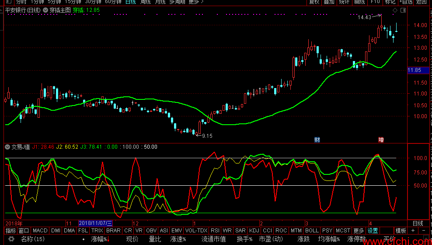
Task: Switch to the 周线 weekly period tab
Action: coord(146,2)
